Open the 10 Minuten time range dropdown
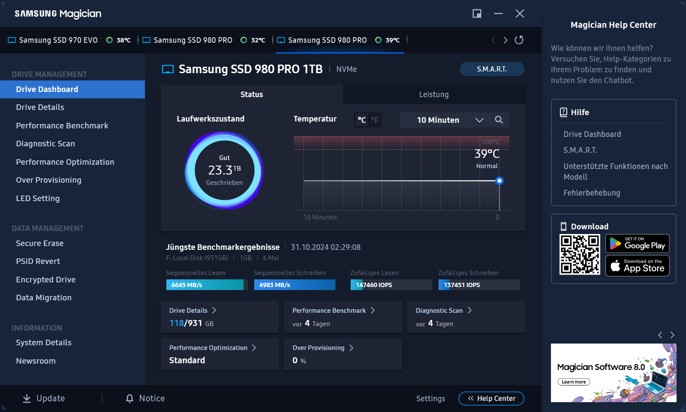 445,120
